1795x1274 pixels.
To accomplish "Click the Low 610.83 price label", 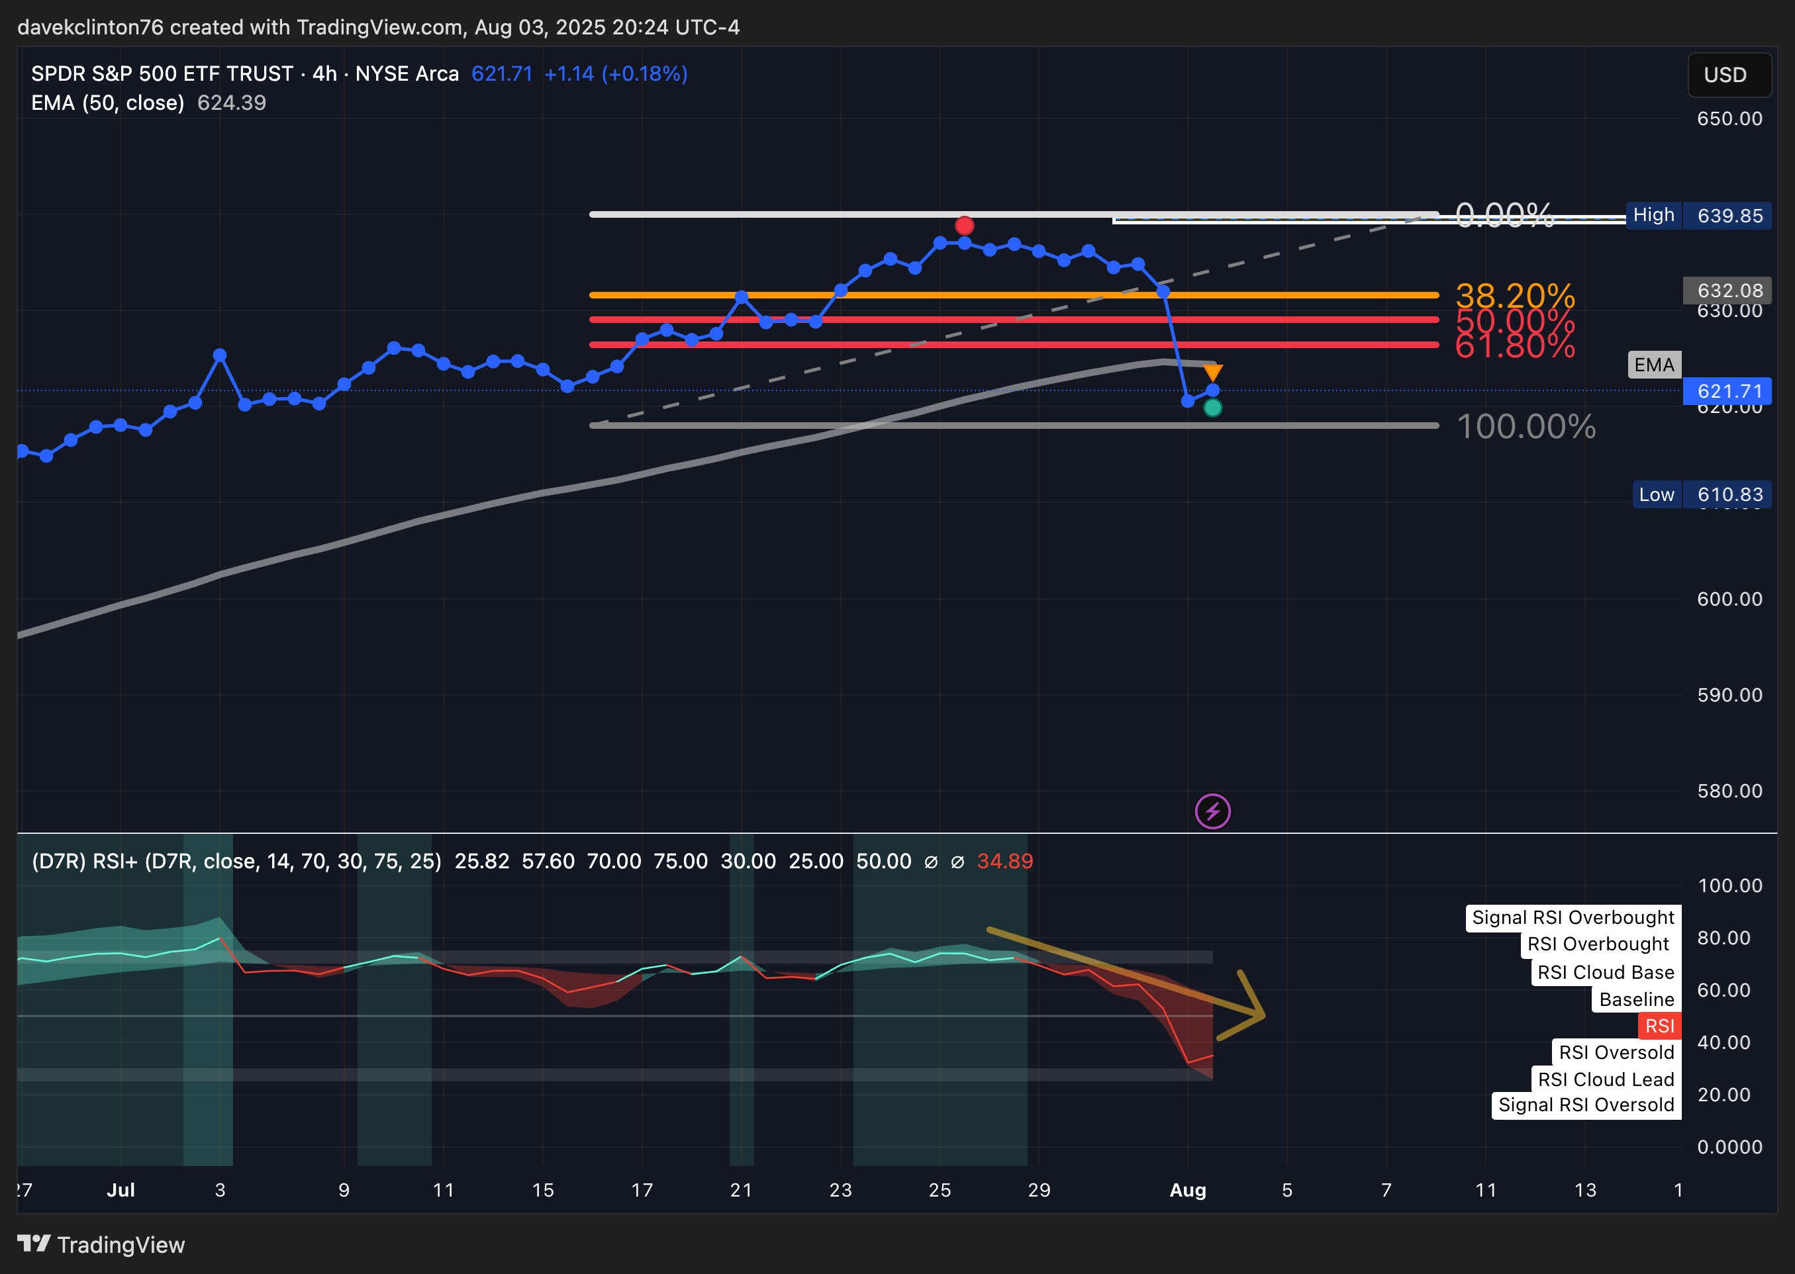I will pyautogui.click(x=1702, y=494).
